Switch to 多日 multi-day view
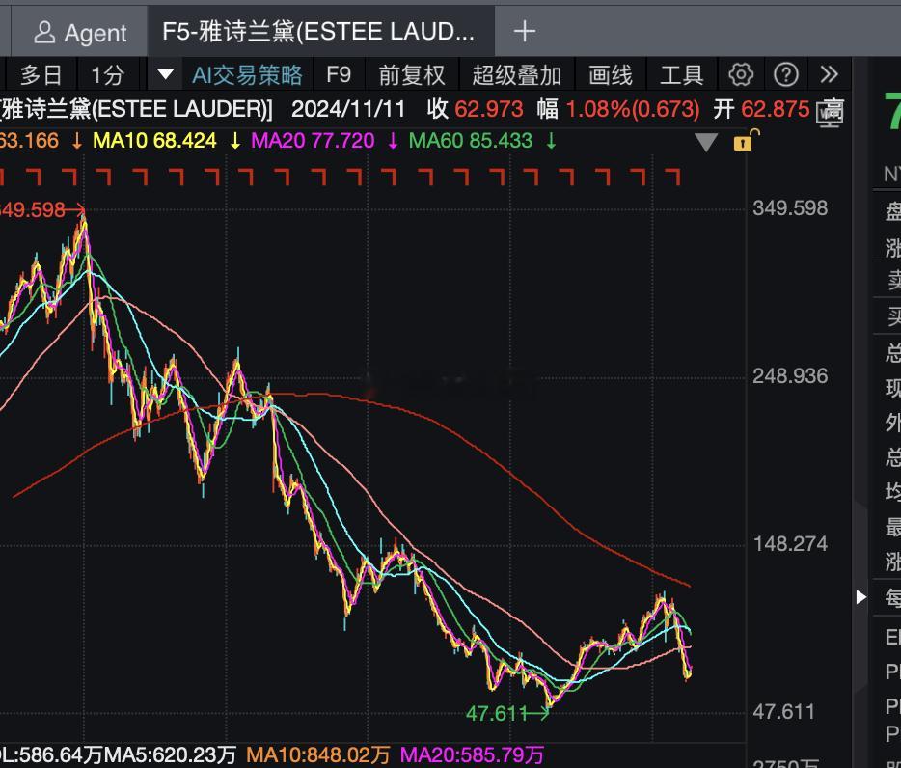The width and height of the screenshot is (901, 768). [x=41, y=75]
